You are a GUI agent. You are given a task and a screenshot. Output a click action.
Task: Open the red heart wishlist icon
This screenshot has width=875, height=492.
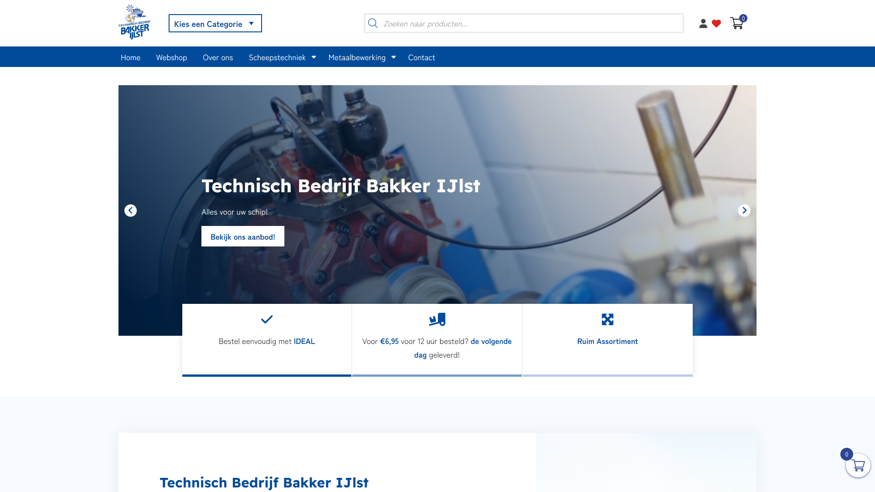[x=716, y=24]
